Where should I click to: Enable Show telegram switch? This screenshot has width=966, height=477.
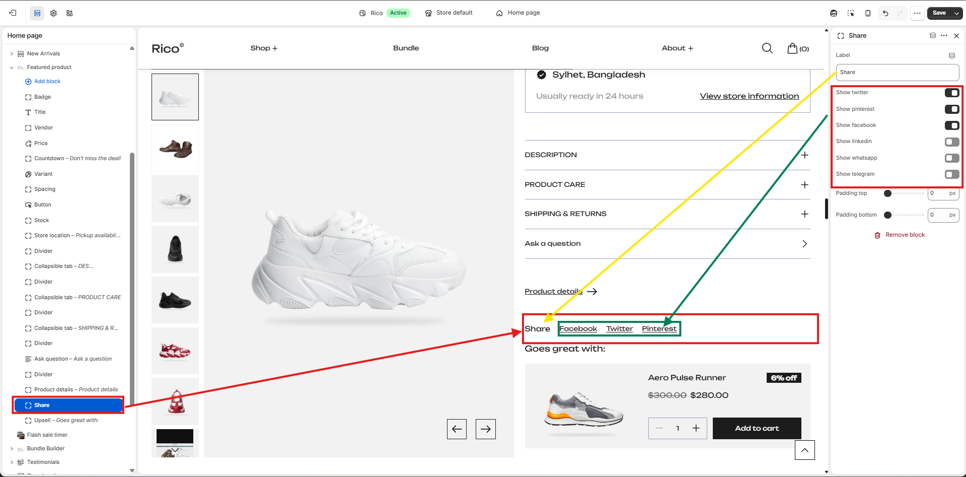tap(952, 174)
